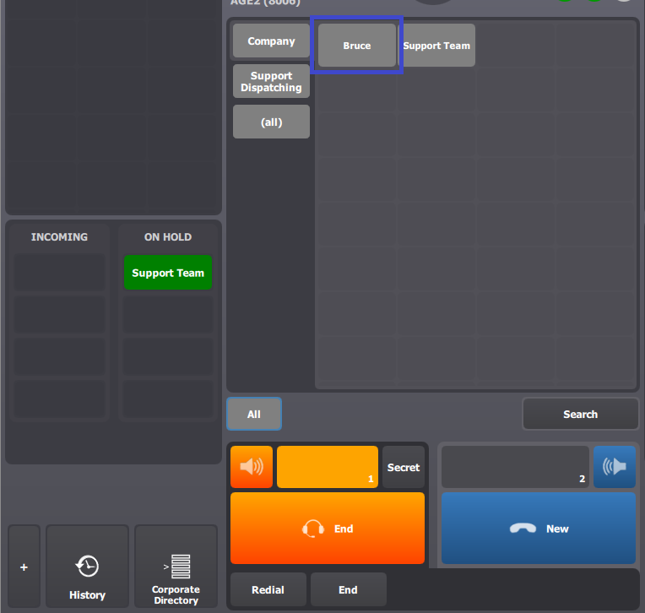End the call with the orange headset button

point(328,529)
